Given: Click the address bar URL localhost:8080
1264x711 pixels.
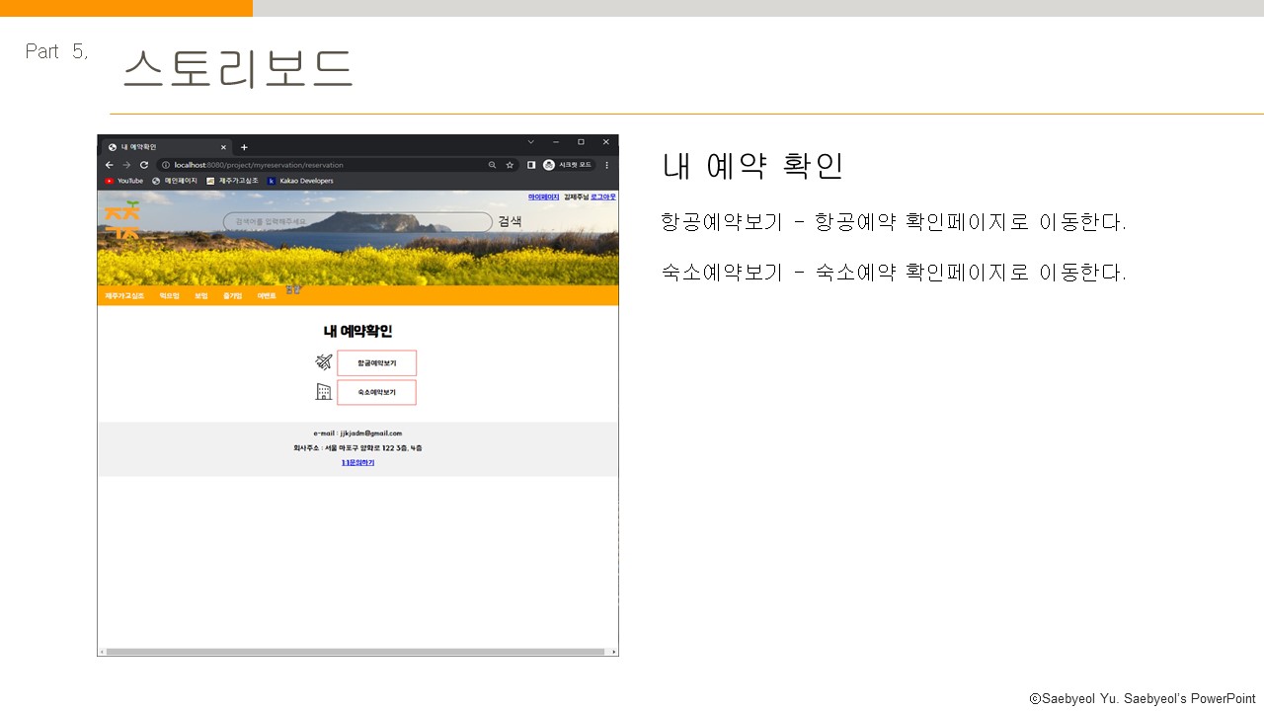Looking at the screenshot, I should coord(258,165).
